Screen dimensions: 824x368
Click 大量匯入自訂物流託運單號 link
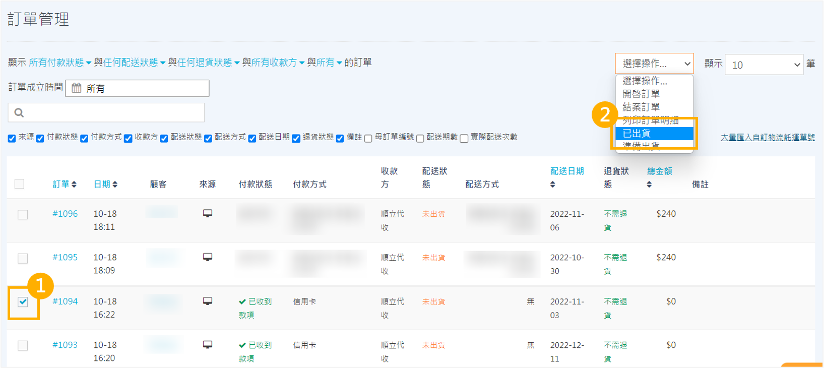click(767, 137)
